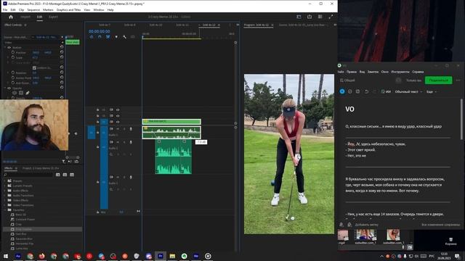This screenshot has height=261, width=465.
Task: Open the Help menu in Premiere
Action: [110, 9]
